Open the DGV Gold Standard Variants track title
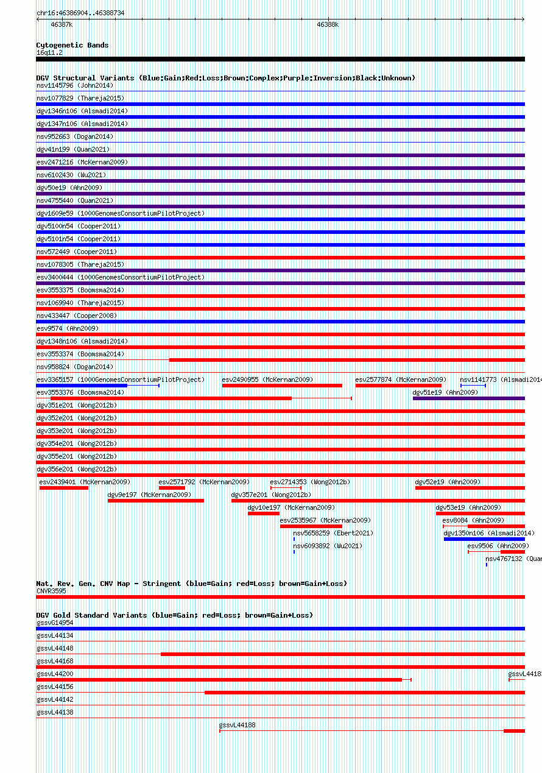The image size is (542, 773). tap(174, 615)
